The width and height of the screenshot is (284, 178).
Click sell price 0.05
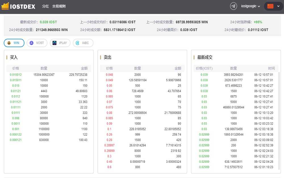(x=109, y=86)
